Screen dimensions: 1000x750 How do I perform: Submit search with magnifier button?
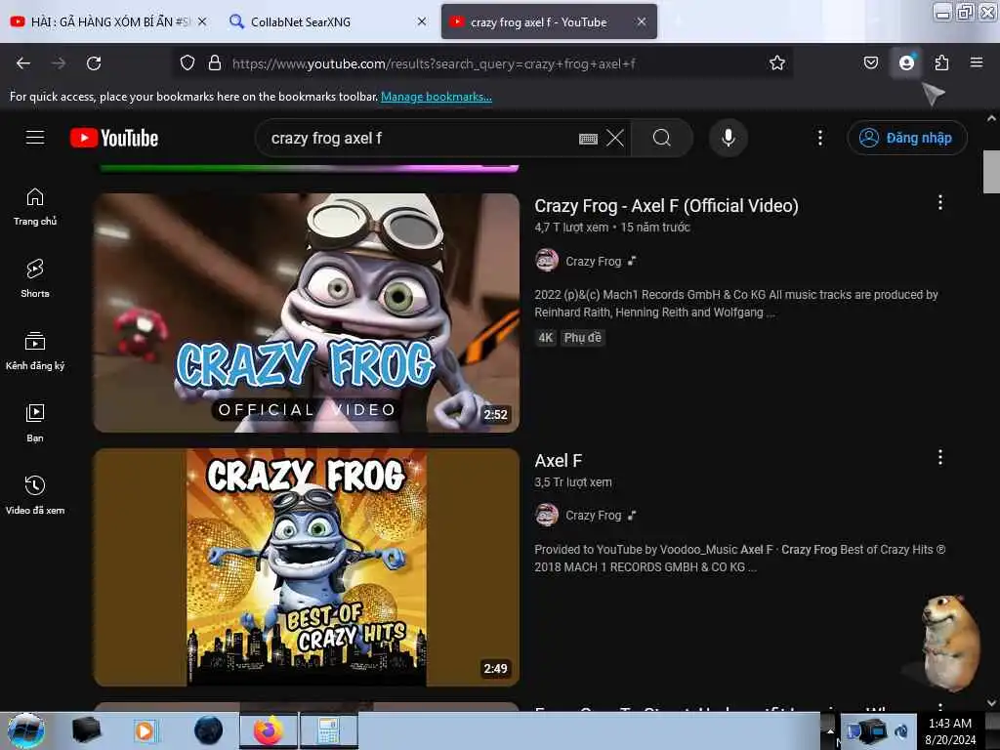(x=661, y=138)
